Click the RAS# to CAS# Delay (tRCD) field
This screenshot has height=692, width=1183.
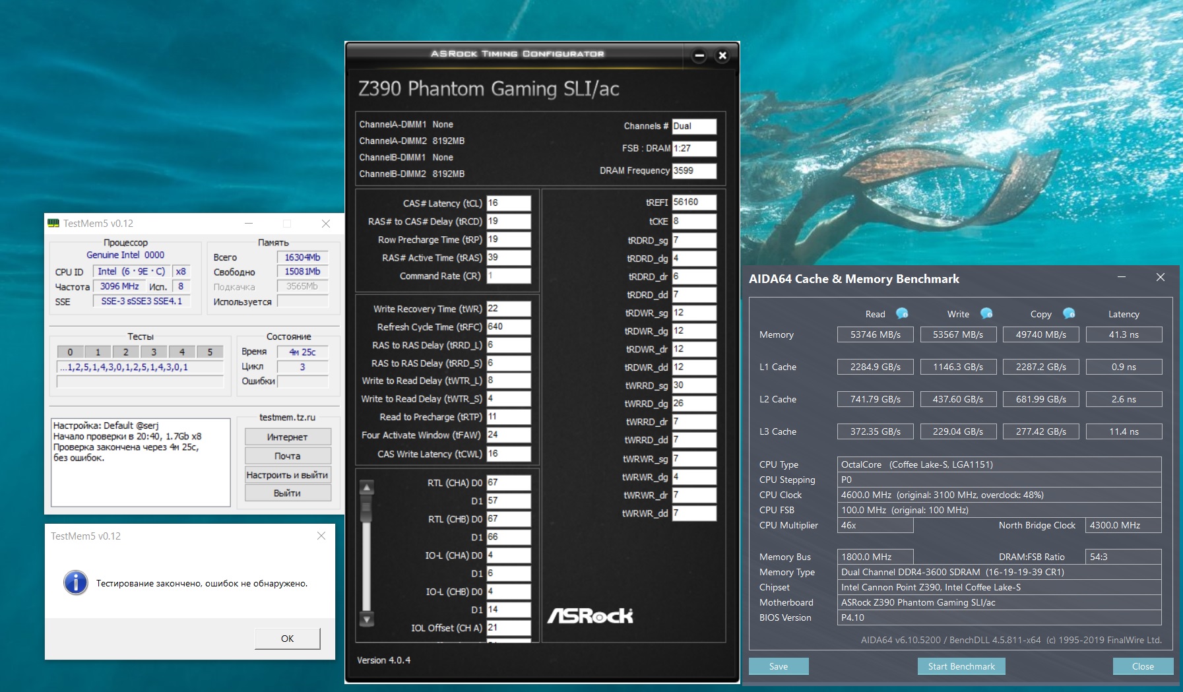click(509, 221)
